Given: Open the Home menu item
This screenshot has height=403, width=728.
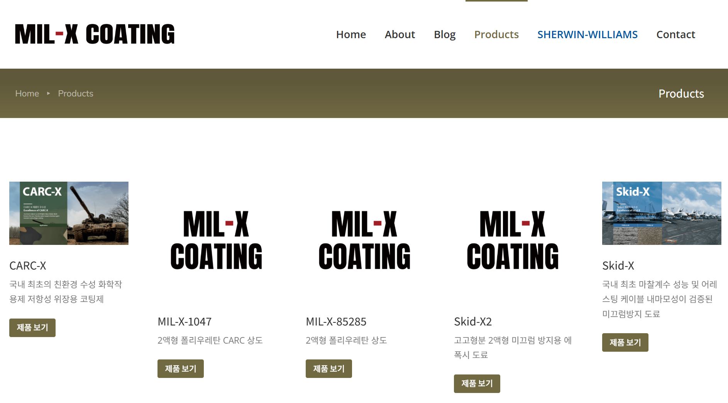Looking at the screenshot, I should coord(350,34).
